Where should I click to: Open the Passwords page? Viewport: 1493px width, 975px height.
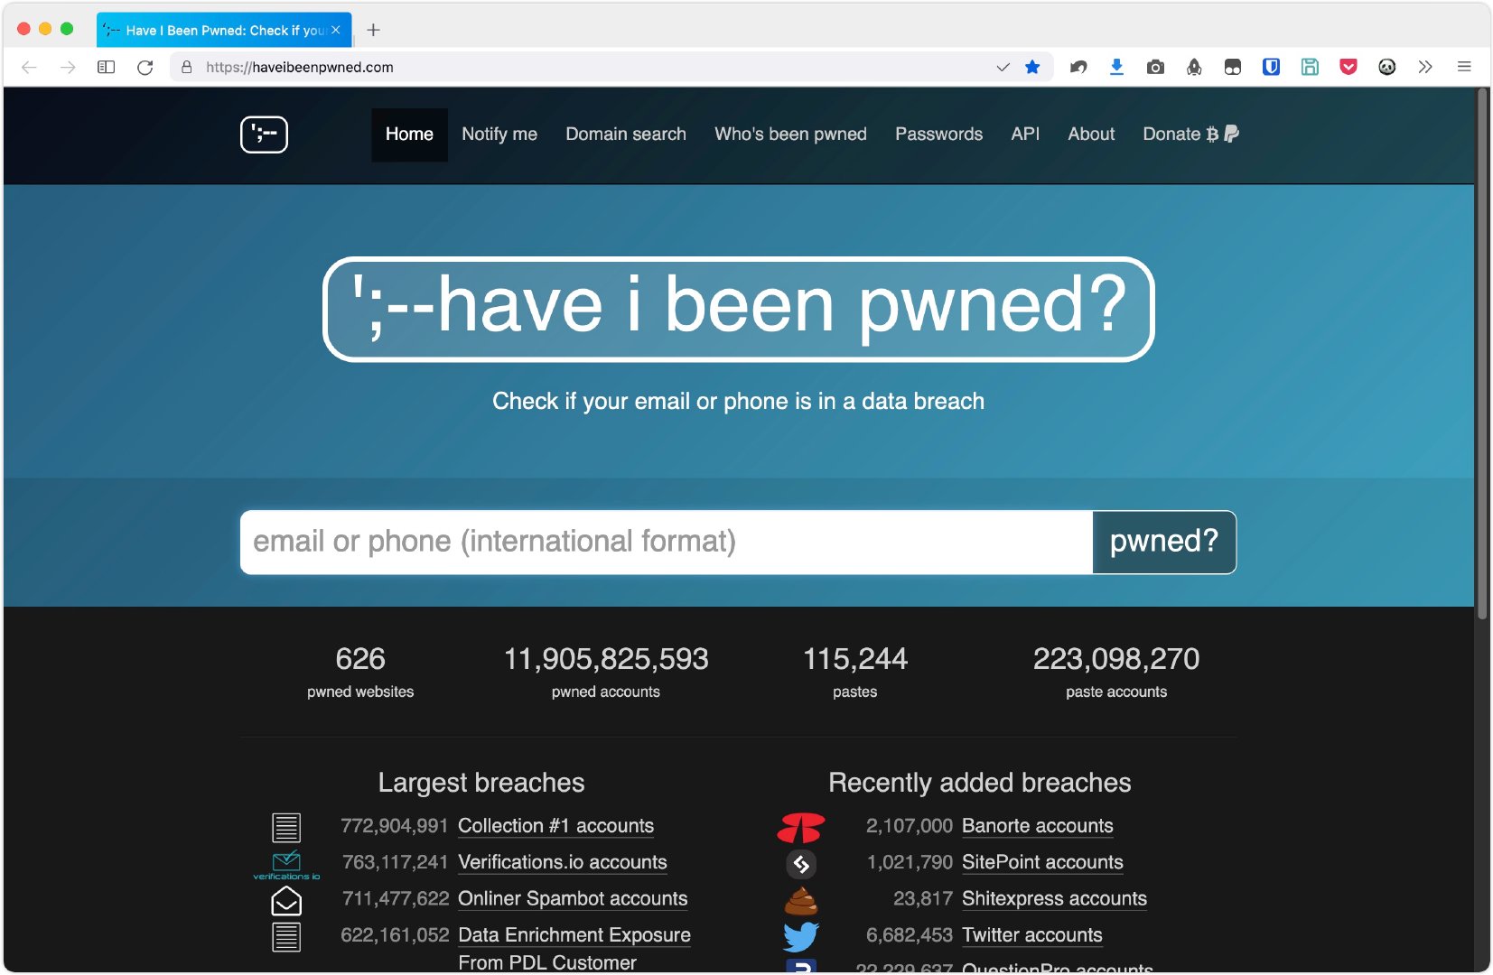pos(938,135)
